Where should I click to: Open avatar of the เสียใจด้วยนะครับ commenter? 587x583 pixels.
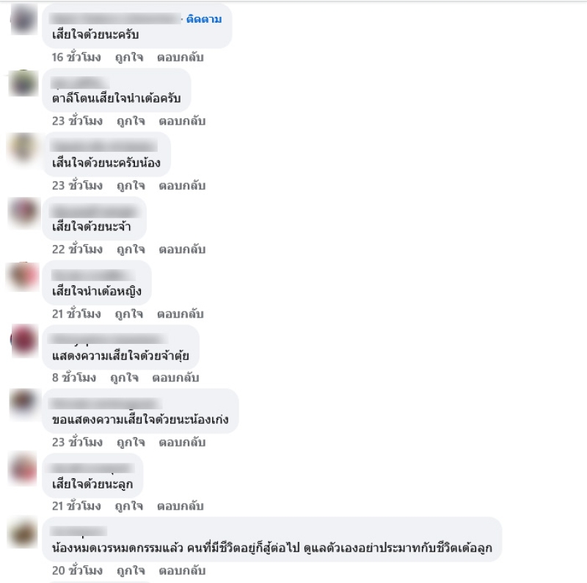point(24,19)
